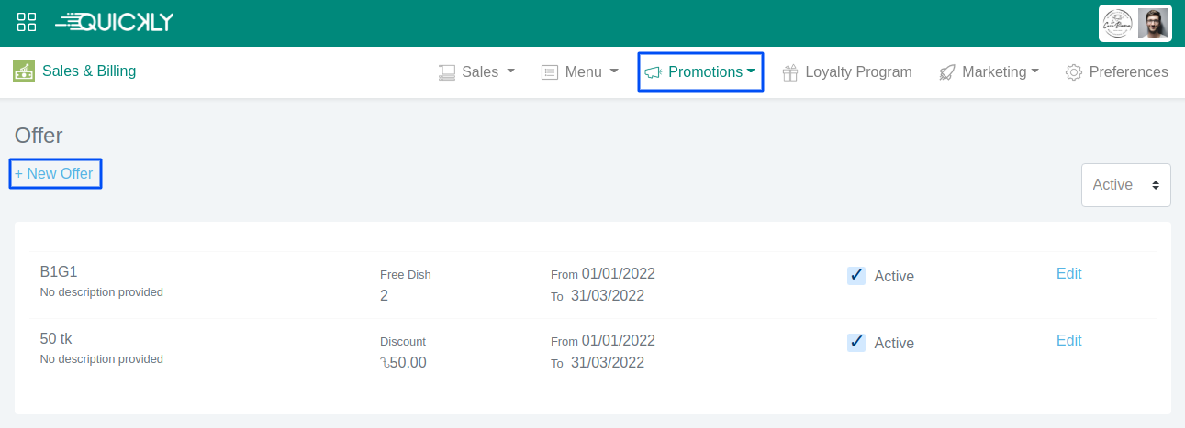
Task: Click the Marketing rocket icon
Action: [947, 72]
